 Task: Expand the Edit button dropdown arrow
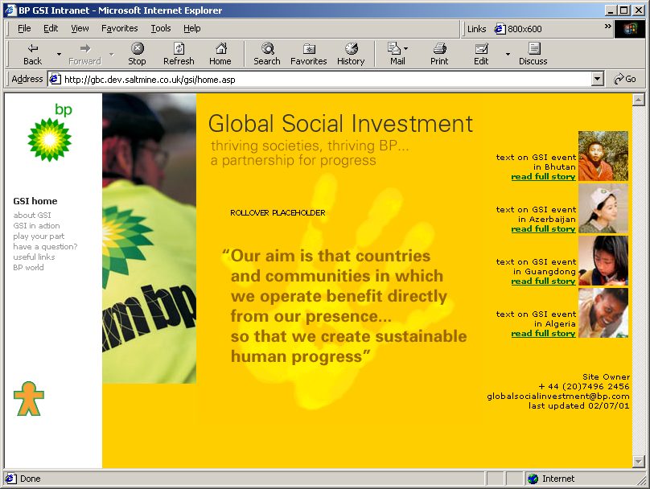(x=508, y=55)
